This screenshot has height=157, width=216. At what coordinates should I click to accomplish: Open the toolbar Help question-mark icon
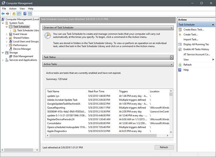(x=25, y=14)
